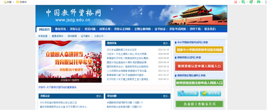Click the 公告公示 sub-navigation link
Viewport: 267px width, 110px height.
pyautogui.click(x=99, y=36)
